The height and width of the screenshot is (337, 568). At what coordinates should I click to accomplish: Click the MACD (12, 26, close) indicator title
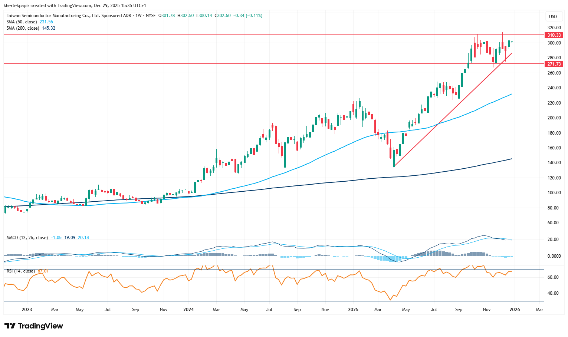coord(27,238)
